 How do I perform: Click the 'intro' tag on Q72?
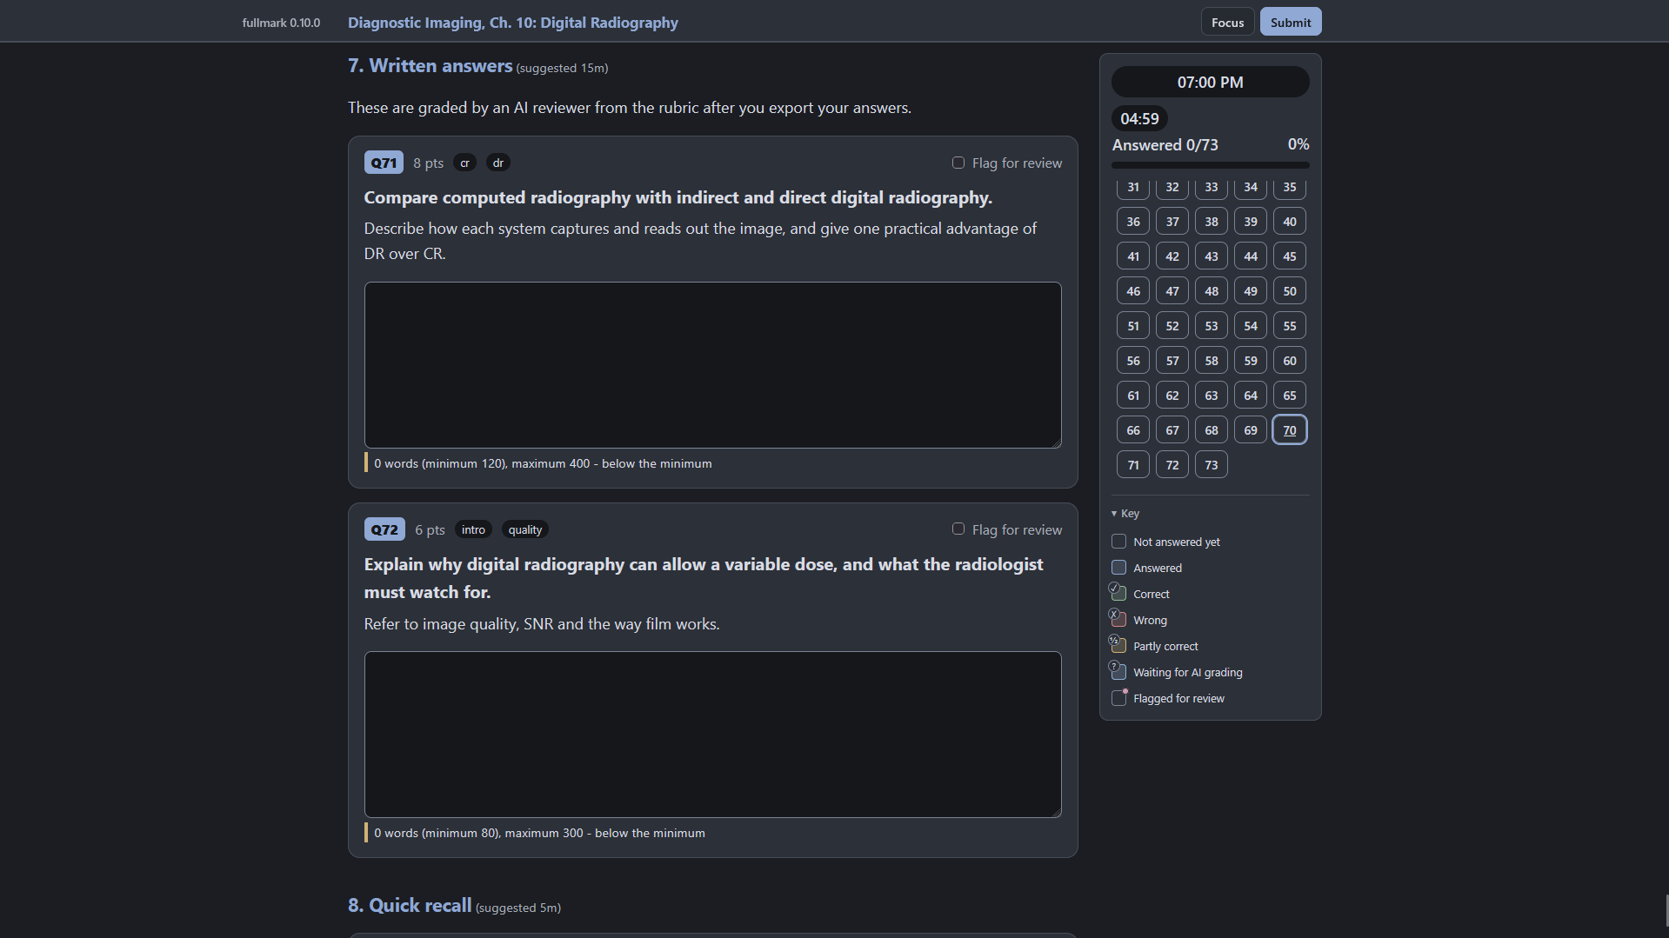473,529
